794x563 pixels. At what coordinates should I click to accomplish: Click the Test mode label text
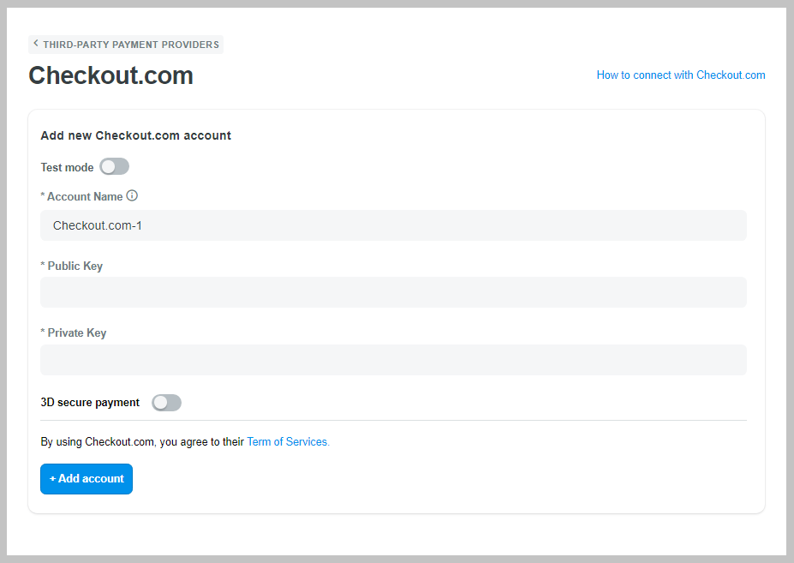pyautogui.click(x=68, y=167)
